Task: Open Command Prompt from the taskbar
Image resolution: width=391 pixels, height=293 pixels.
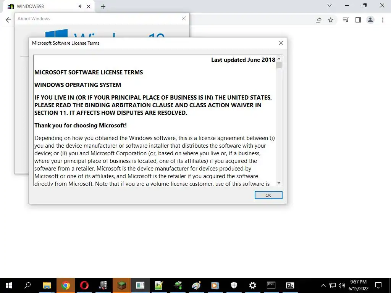Action: click(271, 285)
